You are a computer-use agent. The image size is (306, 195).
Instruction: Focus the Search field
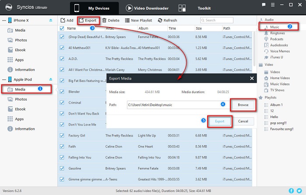pyautogui.click(x=217, y=20)
